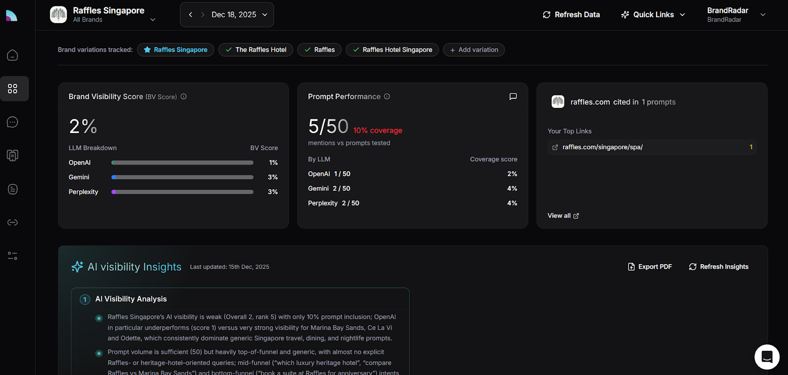
Task: Click the AI visibility Insights sparkle icon
Action: 77,267
